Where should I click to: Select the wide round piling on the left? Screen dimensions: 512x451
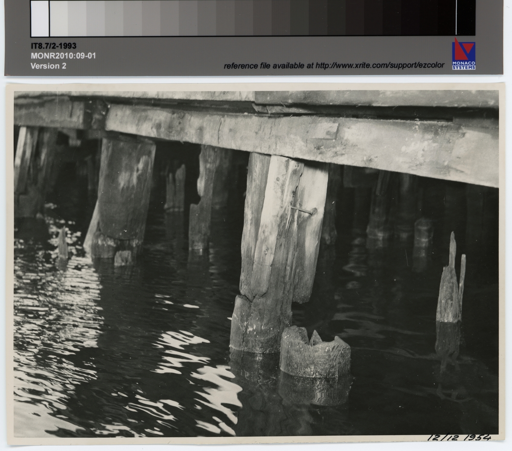click(124, 196)
